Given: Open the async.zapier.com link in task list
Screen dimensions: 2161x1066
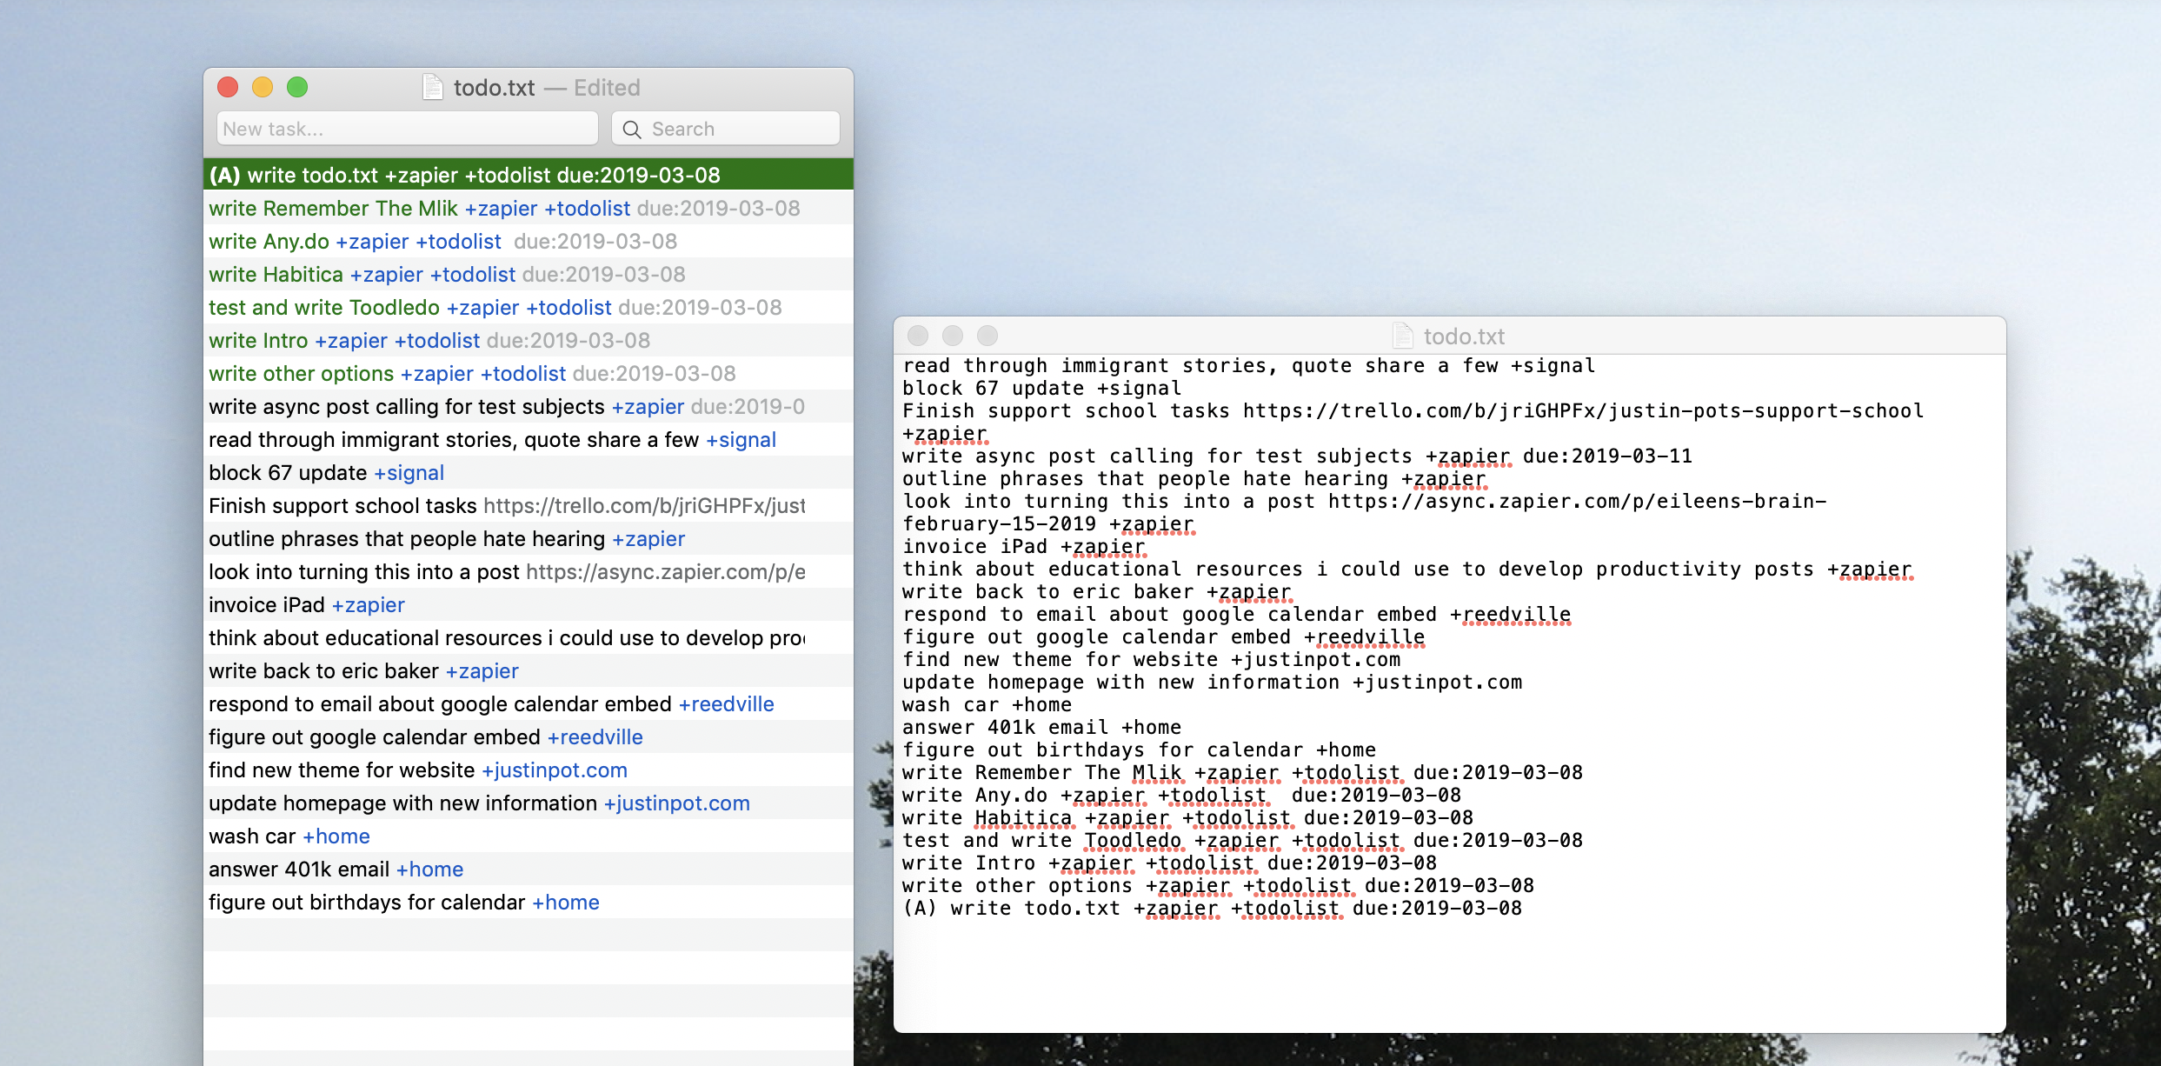Looking at the screenshot, I should (x=665, y=572).
